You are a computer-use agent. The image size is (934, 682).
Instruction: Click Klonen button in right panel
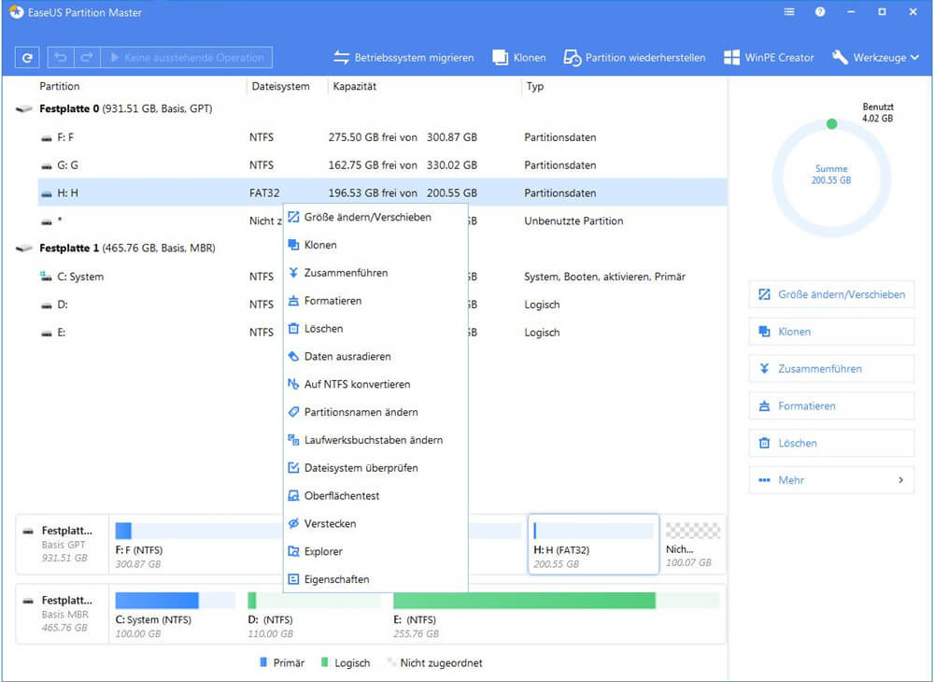click(831, 332)
